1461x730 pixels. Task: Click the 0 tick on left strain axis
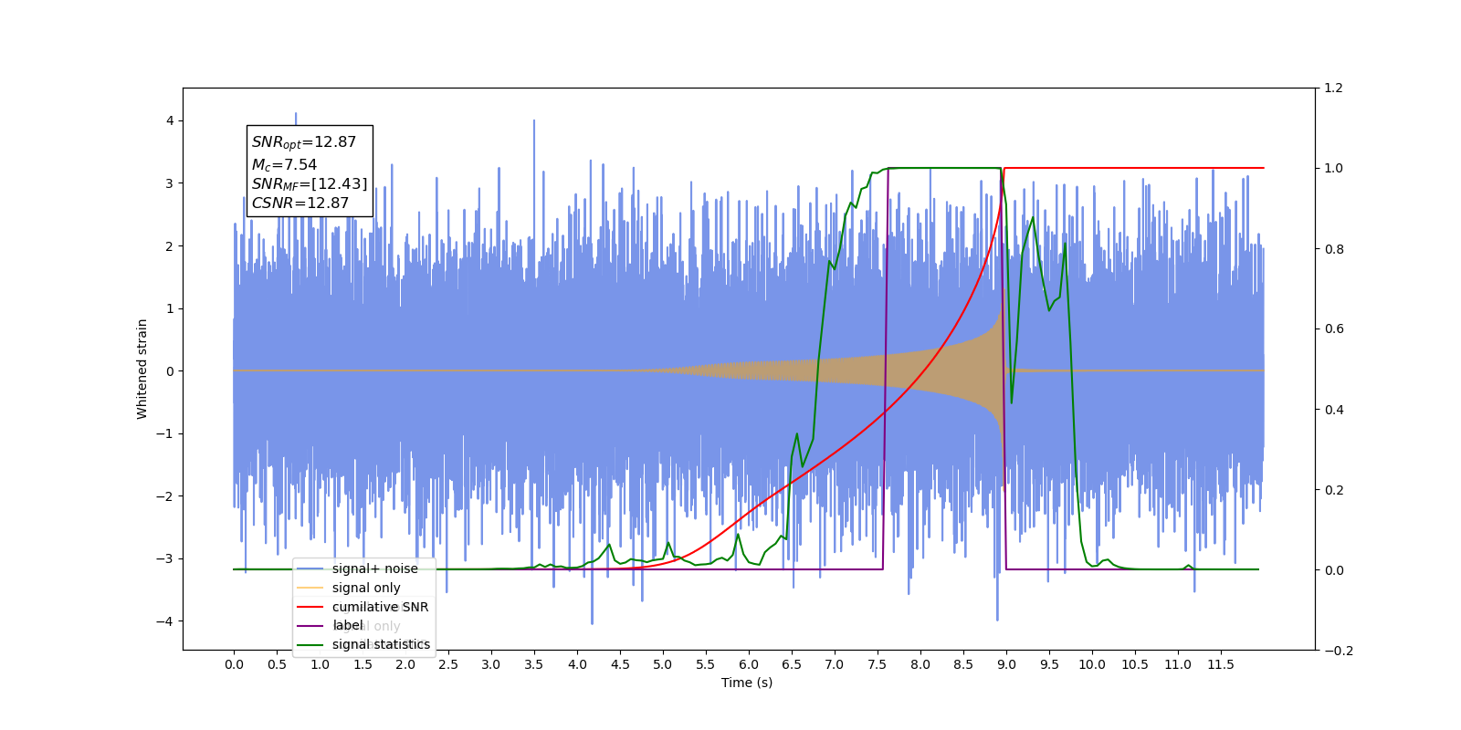tap(170, 371)
